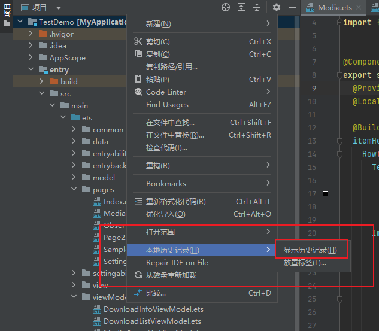Click the gutter marker on line 17
379x331 pixels.
point(325,194)
